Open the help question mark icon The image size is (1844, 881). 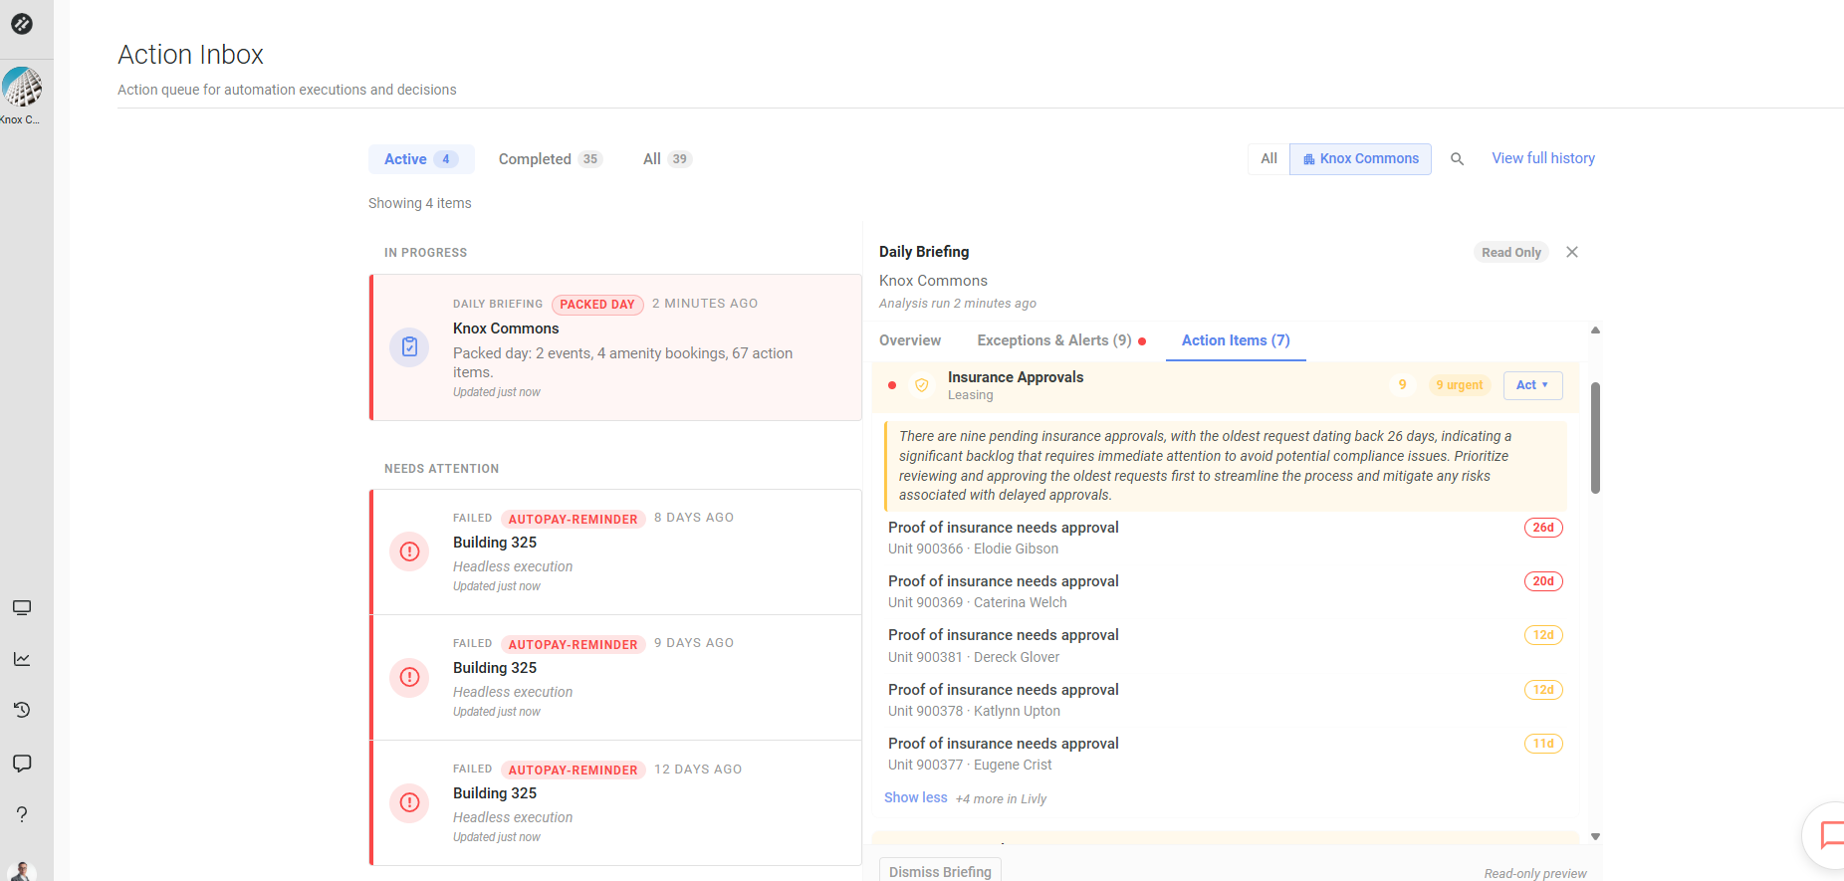(x=22, y=814)
